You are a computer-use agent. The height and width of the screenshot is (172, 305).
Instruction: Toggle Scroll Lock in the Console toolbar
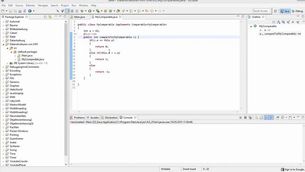pyautogui.click(x=261, y=118)
